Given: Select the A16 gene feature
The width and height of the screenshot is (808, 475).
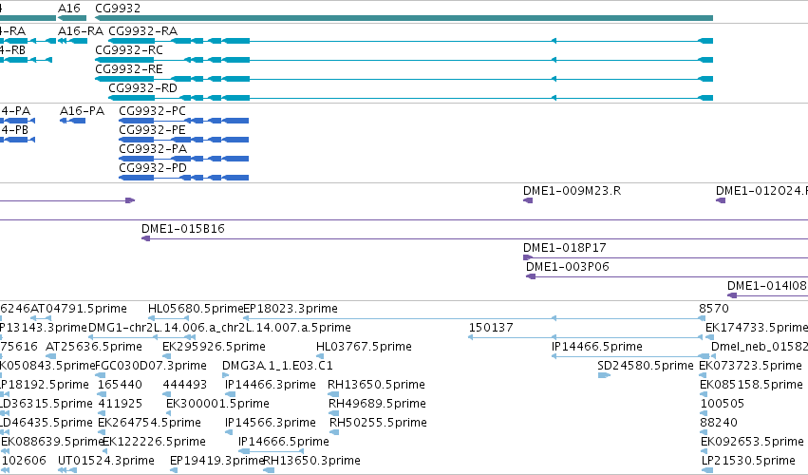Looking at the screenshot, I should 72,18.
